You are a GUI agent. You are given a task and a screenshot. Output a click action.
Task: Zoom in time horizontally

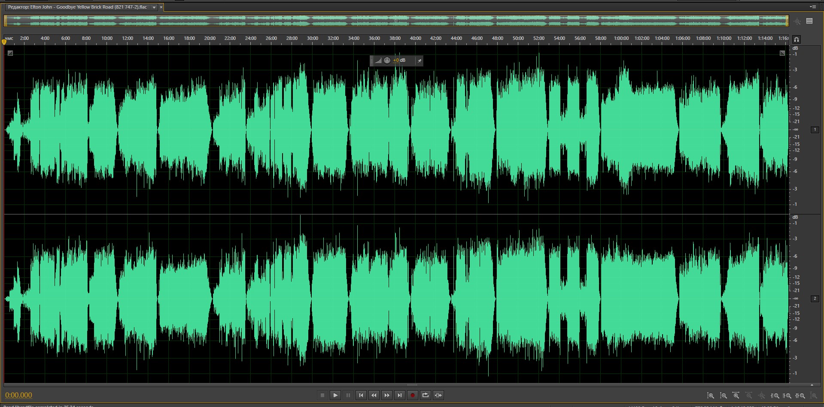tap(736, 395)
